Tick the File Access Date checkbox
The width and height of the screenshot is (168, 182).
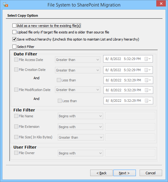(x=16, y=60)
